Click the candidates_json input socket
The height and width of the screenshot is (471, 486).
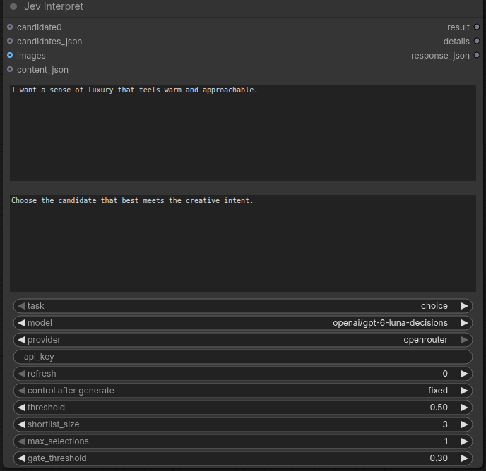(10, 41)
